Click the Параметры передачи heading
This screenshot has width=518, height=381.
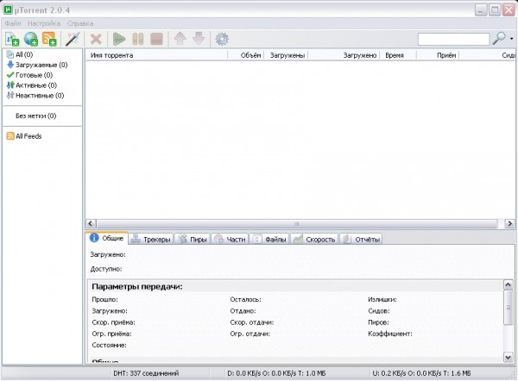point(137,287)
